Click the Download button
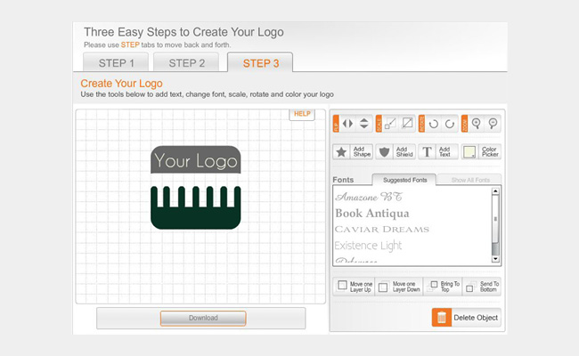The width and height of the screenshot is (579, 356). (x=203, y=318)
